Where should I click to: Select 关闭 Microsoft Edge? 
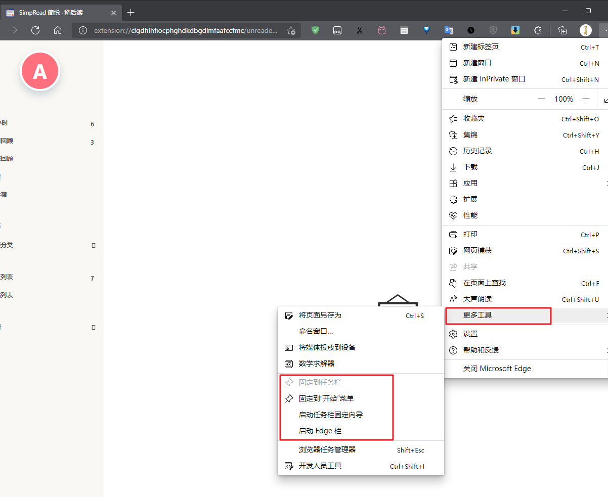(525, 369)
